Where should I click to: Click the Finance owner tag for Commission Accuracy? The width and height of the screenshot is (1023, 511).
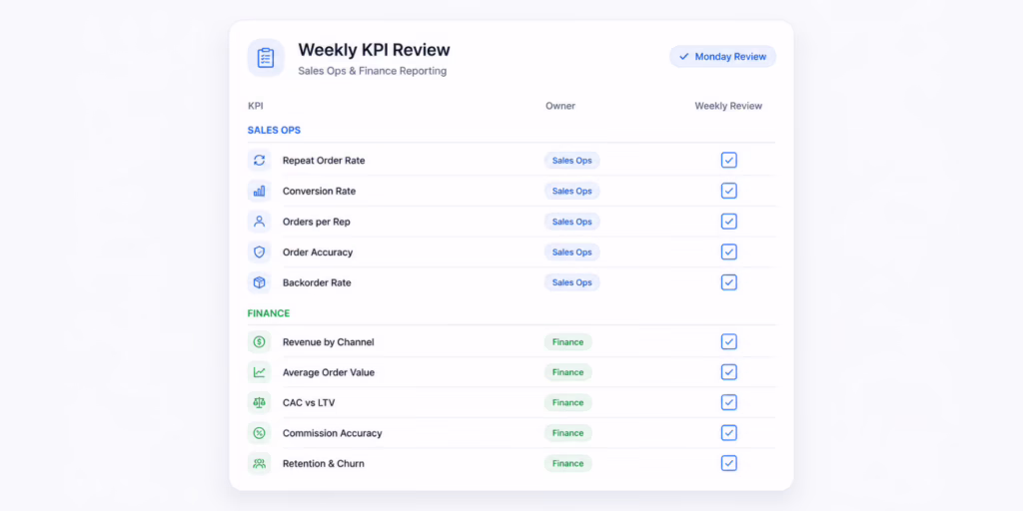tap(568, 433)
